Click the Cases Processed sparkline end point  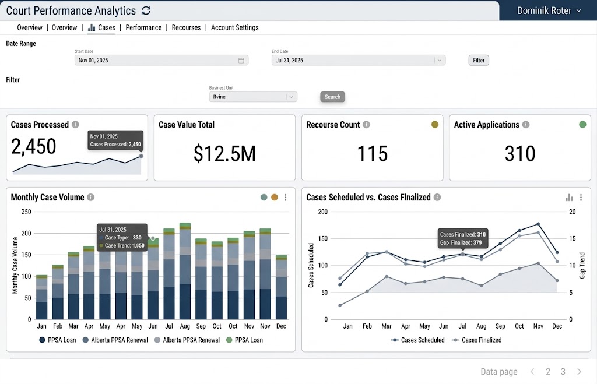point(141,156)
